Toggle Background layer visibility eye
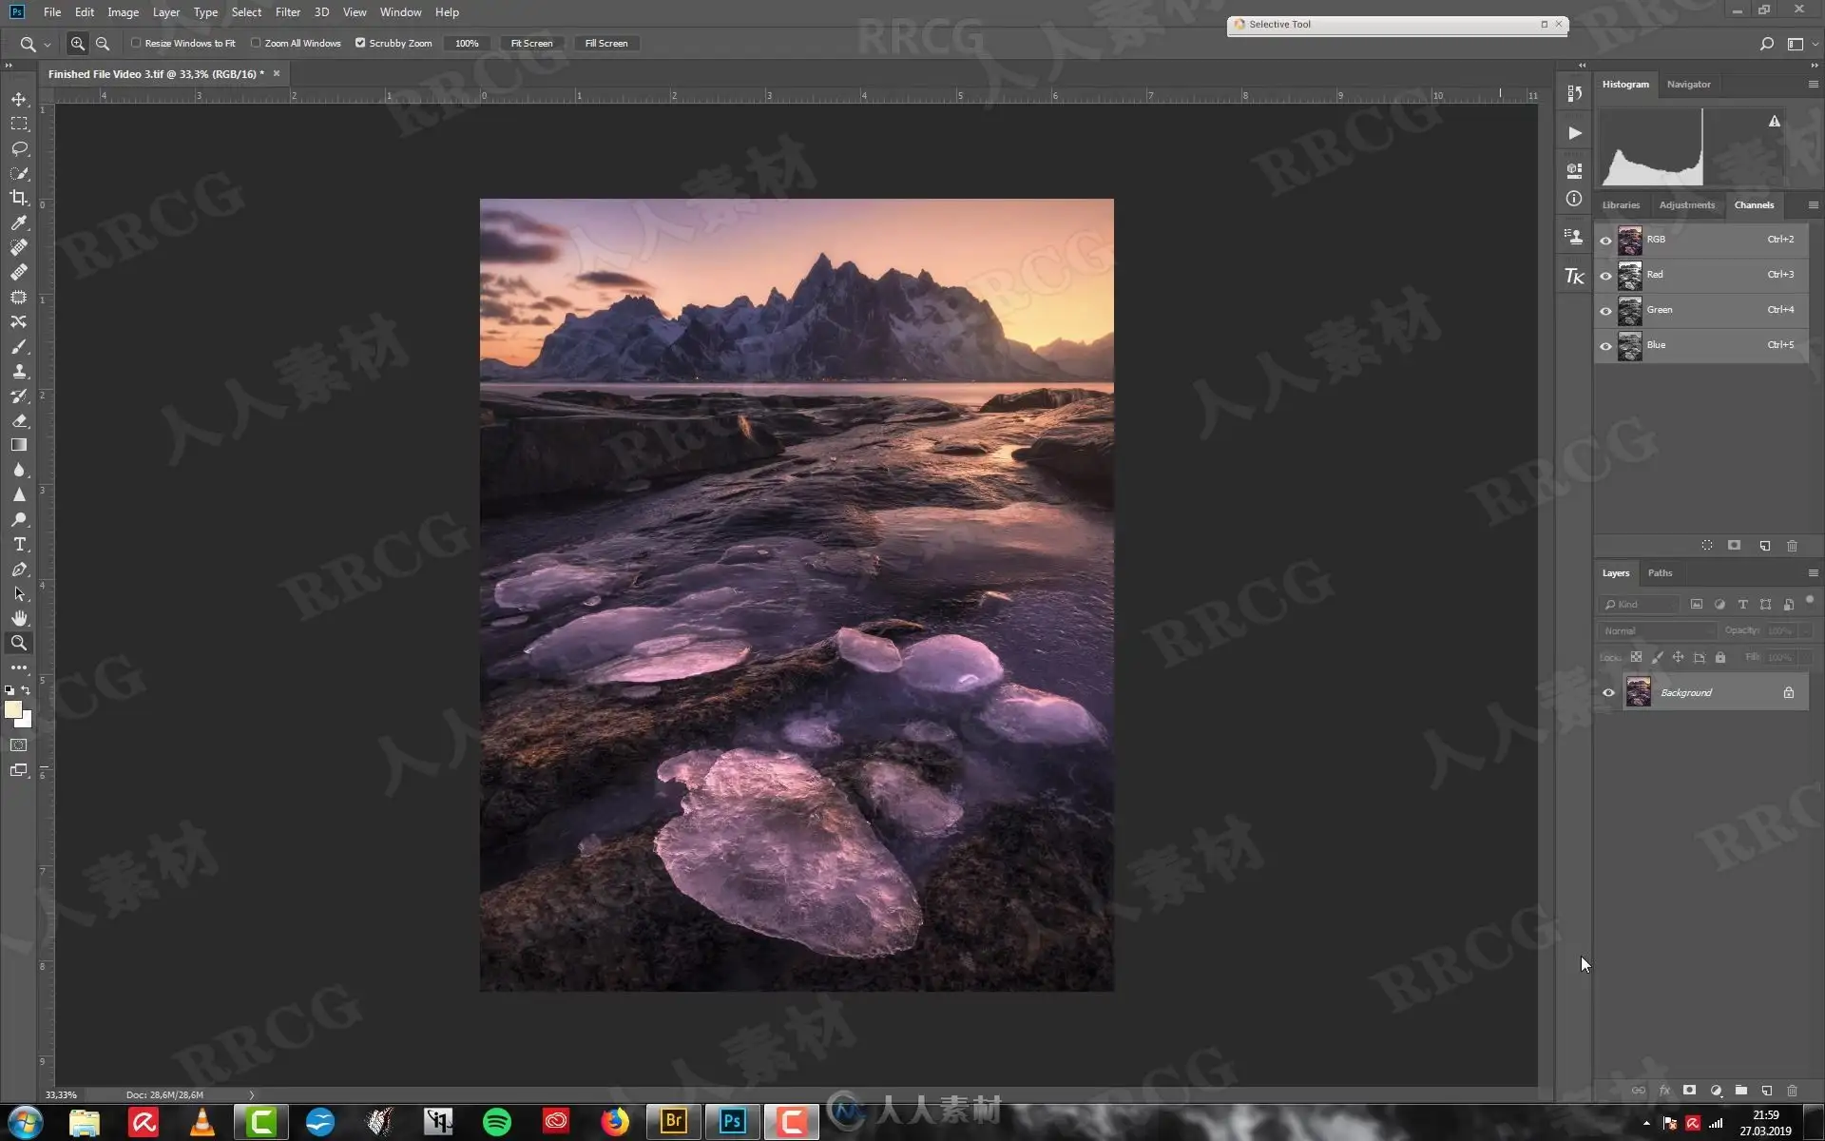1825x1141 pixels. coord(1608,692)
